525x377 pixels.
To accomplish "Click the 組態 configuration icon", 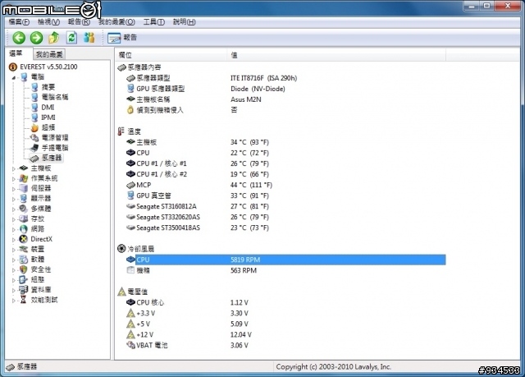I will 24,279.
